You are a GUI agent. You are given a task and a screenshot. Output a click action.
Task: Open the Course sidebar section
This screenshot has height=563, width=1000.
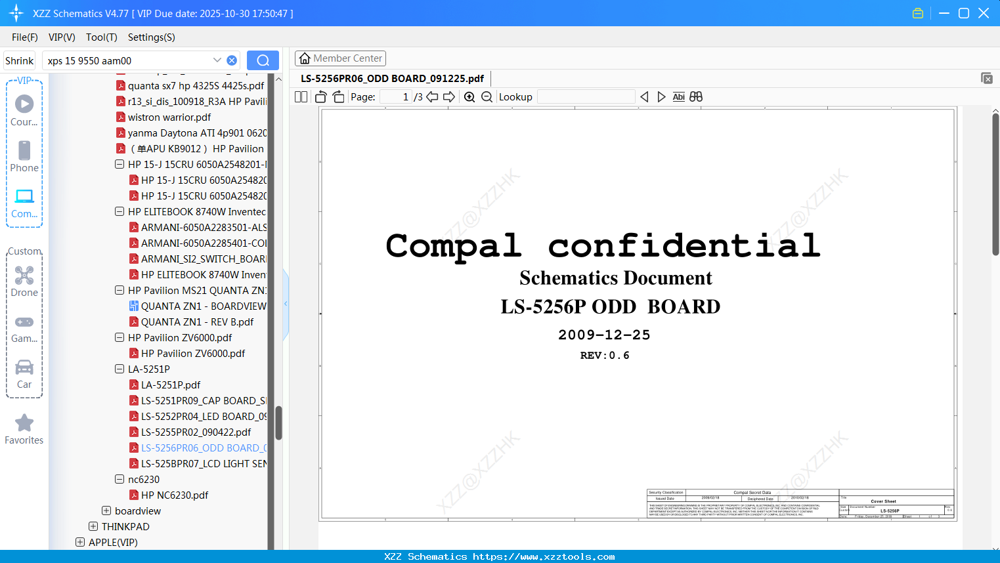(x=24, y=110)
